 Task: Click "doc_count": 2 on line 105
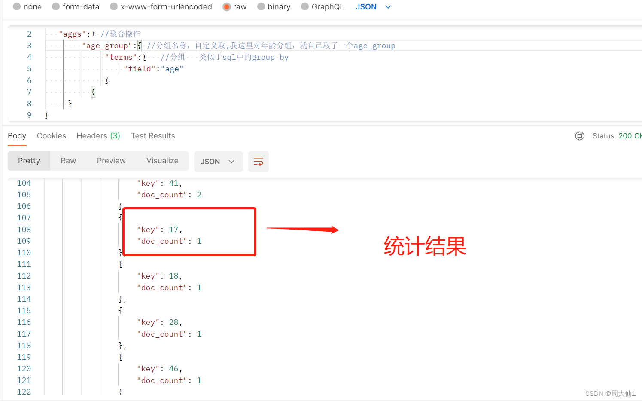169,195
